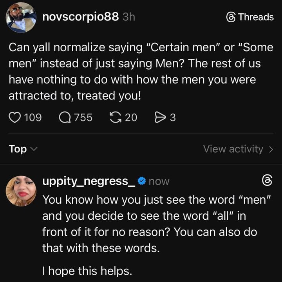Repost using the repost arrows icon
This screenshot has width=282, height=282.
click(x=116, y=117)
